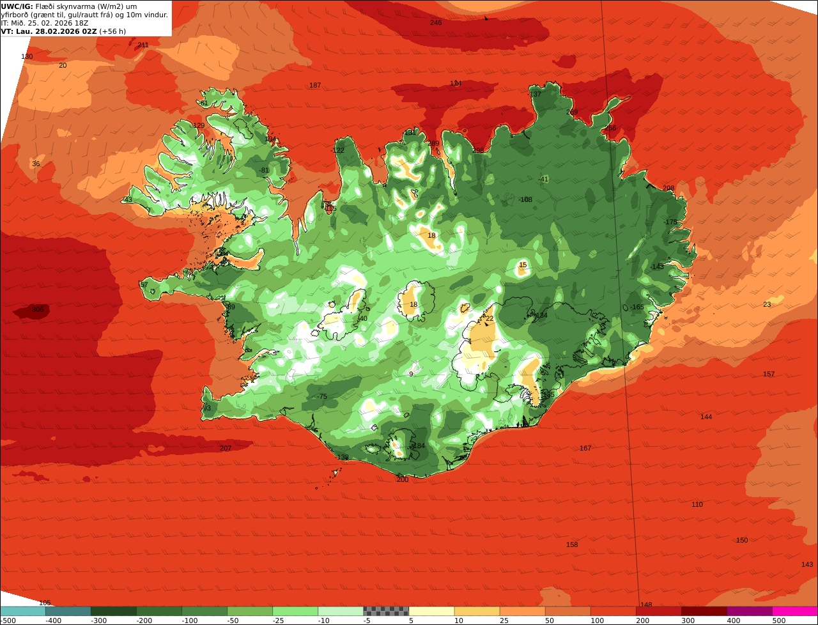Image resolution: width=818 pixels, height=625 pixels.
Task: Click the legend label 500
Action: (x=779, y=621)
